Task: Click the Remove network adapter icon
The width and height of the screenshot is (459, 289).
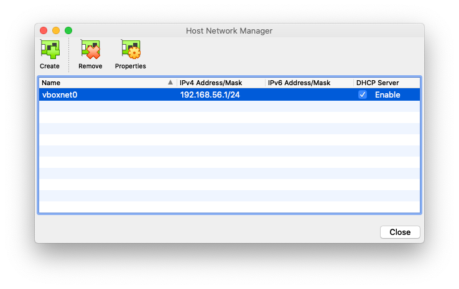Action: (90, 49)
